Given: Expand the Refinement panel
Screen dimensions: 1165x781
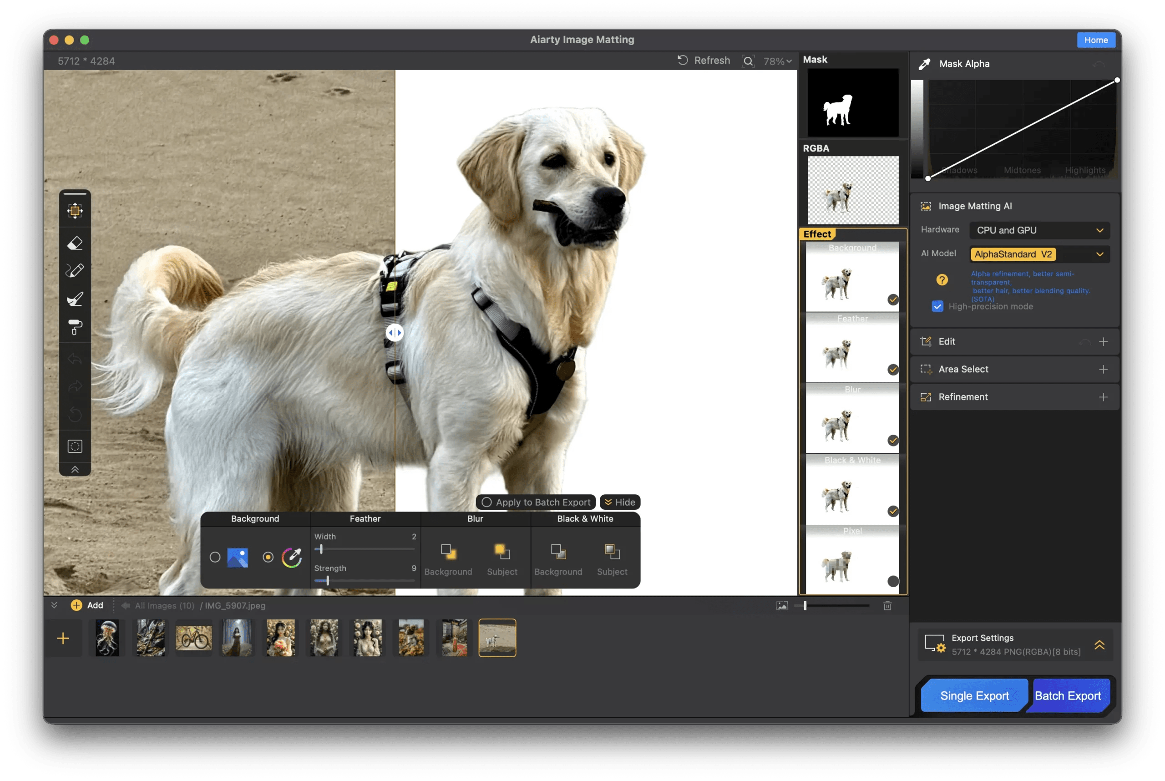Looking at the screenshot, I should point(1103,397).
